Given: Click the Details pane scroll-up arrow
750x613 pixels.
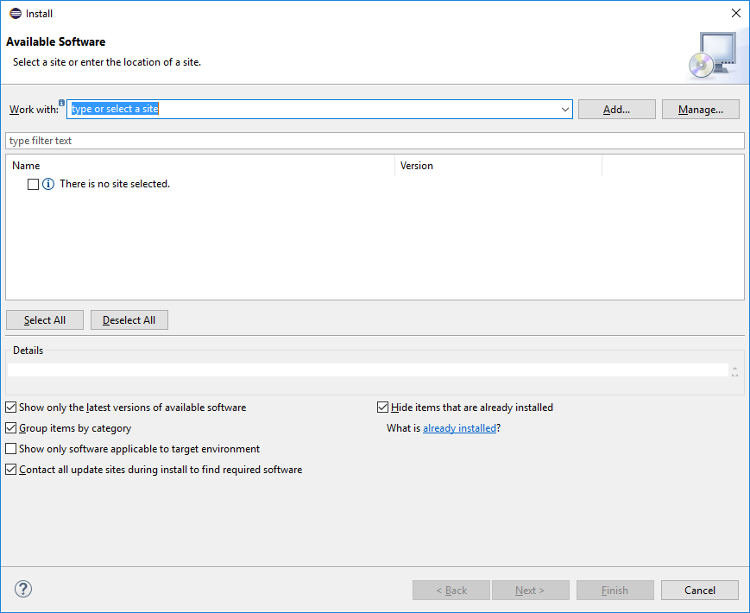Looking at the screenshot, I should (734, 365).
